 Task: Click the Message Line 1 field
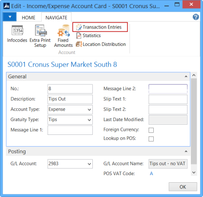coord(70,130)
